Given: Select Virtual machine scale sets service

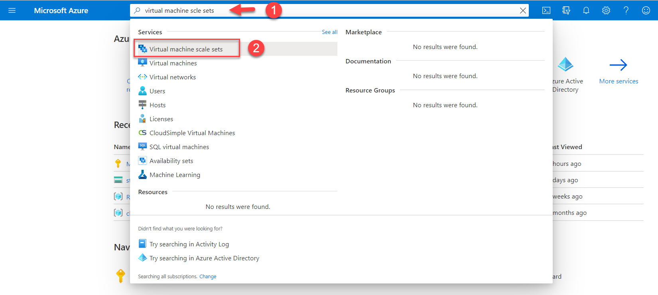Looking at the screenshot, I should [x=186, y=49].
